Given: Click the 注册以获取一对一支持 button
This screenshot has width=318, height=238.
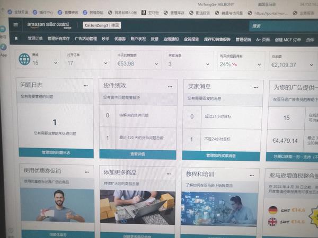Looking at the screenshot, I should 292,157.
